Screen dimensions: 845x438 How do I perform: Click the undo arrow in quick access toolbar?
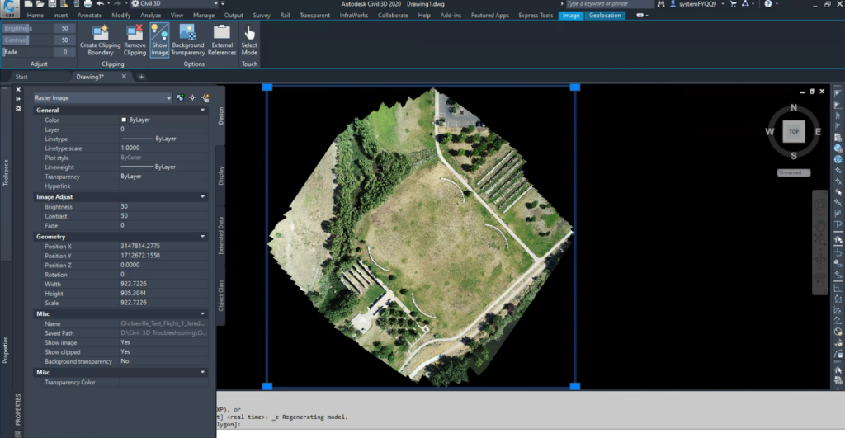tap(100, 4)
